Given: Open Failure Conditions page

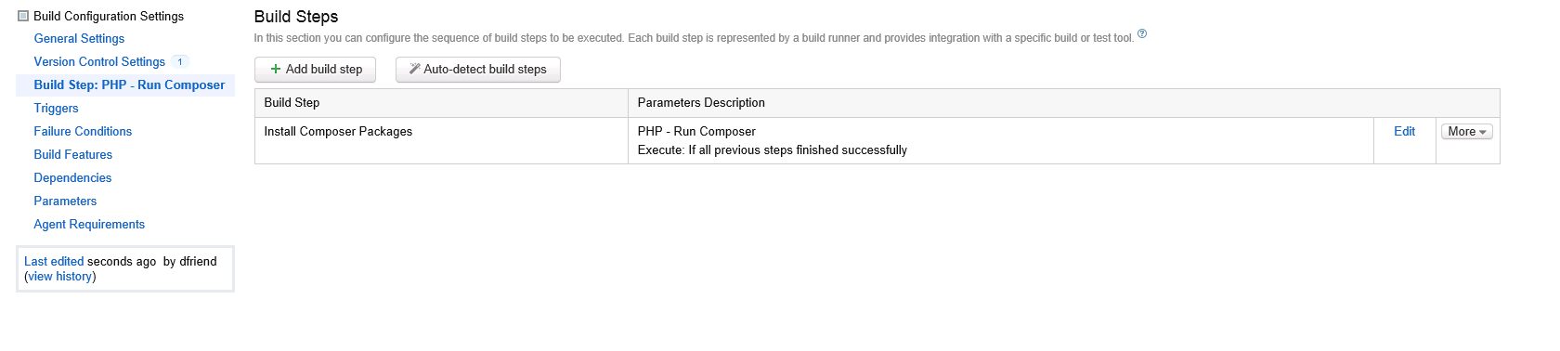Looking at the screenshot, I should click(83, 132).
